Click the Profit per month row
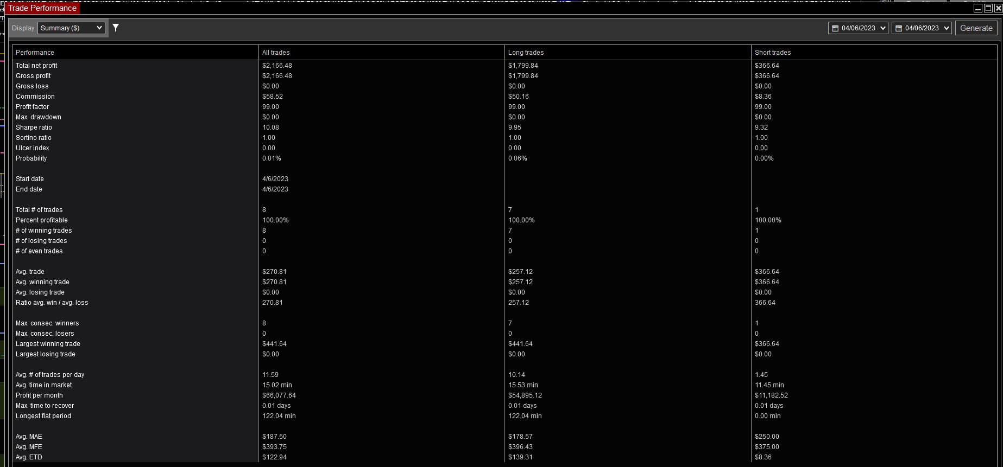This screenshot has height=467, width=1003. pyautogui.click(x=504, y=395)
